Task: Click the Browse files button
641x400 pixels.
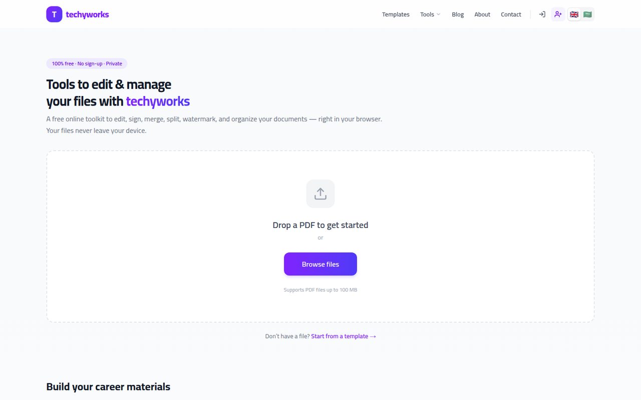Action: pos(320,264)
